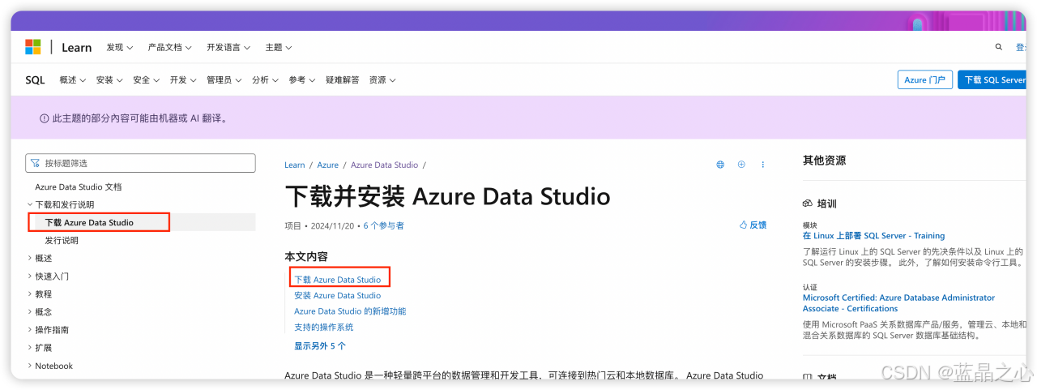The height and width of the screenshot is (390, 1037).
Task: Click the 培训 training icon
Action: coord(807,204)
